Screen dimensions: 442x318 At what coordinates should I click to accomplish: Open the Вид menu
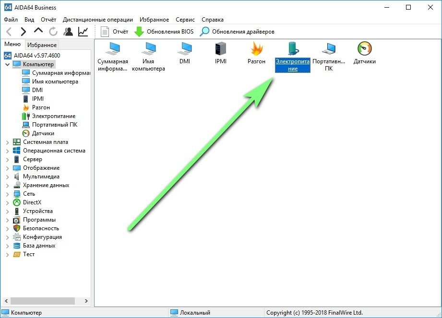[29, 20]
